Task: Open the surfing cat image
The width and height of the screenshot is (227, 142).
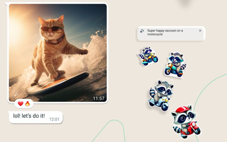Action: pyautogui.click(x=57, y=54)
